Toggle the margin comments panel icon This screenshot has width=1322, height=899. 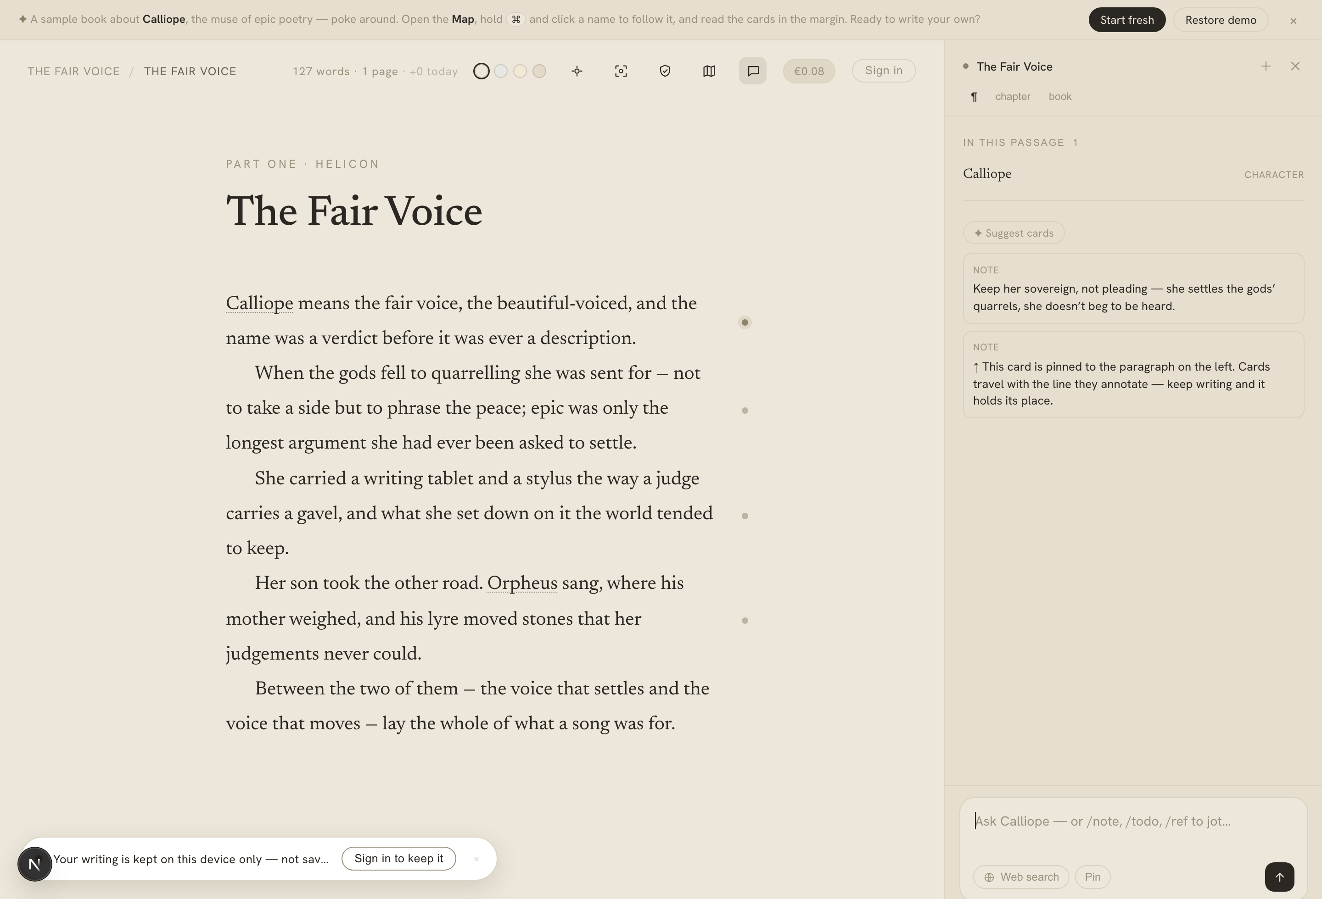click(x=753, y=71)
